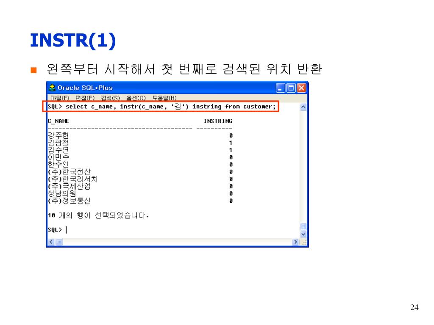Click the INSTRING value 1 for 김광철
Screen dimensions: 434x325
point(230,143)
